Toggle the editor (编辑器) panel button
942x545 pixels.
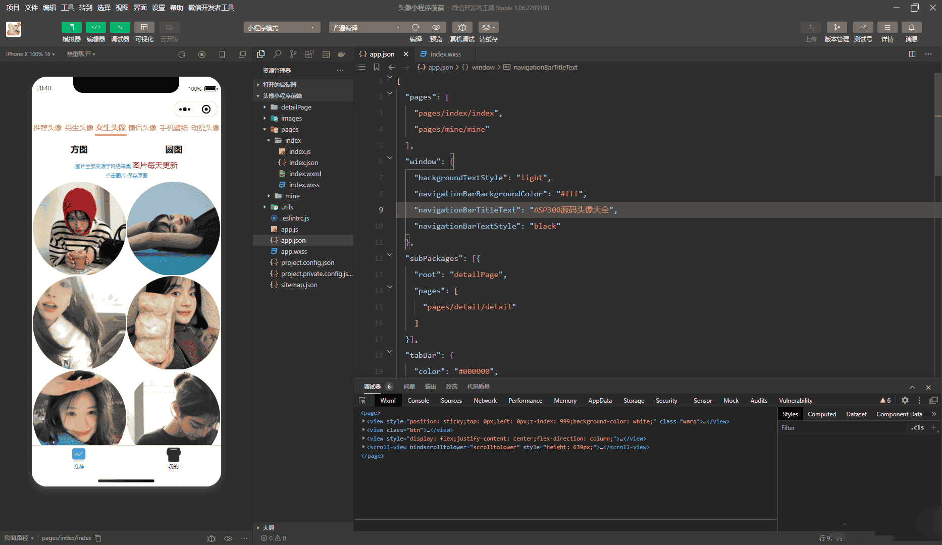click(95, 28)
